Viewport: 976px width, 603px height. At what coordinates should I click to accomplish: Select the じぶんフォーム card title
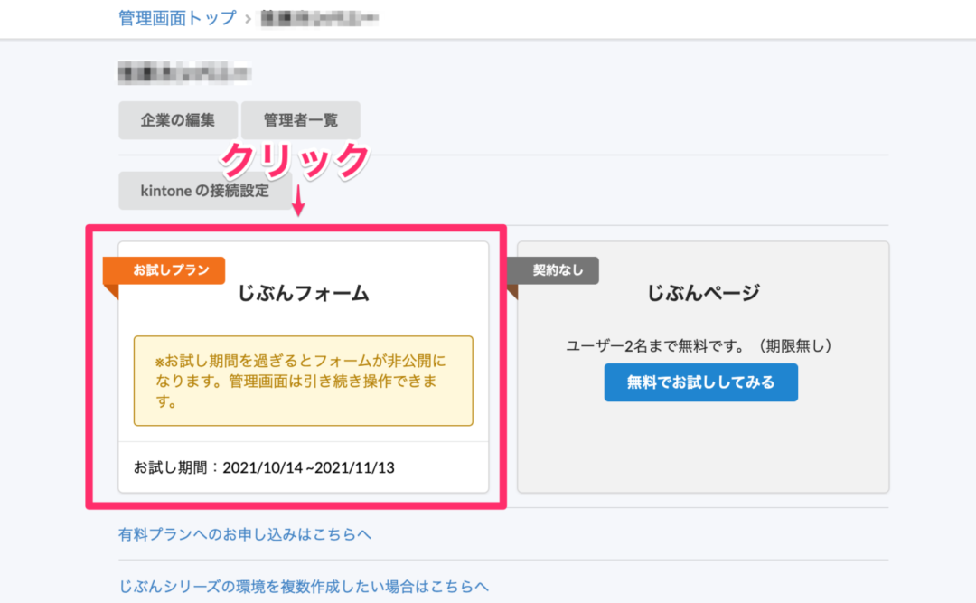[x=304, y=293]
